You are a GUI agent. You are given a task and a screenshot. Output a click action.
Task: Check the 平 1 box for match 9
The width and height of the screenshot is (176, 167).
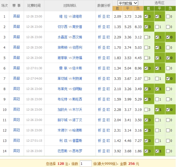[x=157, y=99]
